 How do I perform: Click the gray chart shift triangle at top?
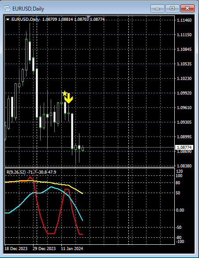coord(89,17)
